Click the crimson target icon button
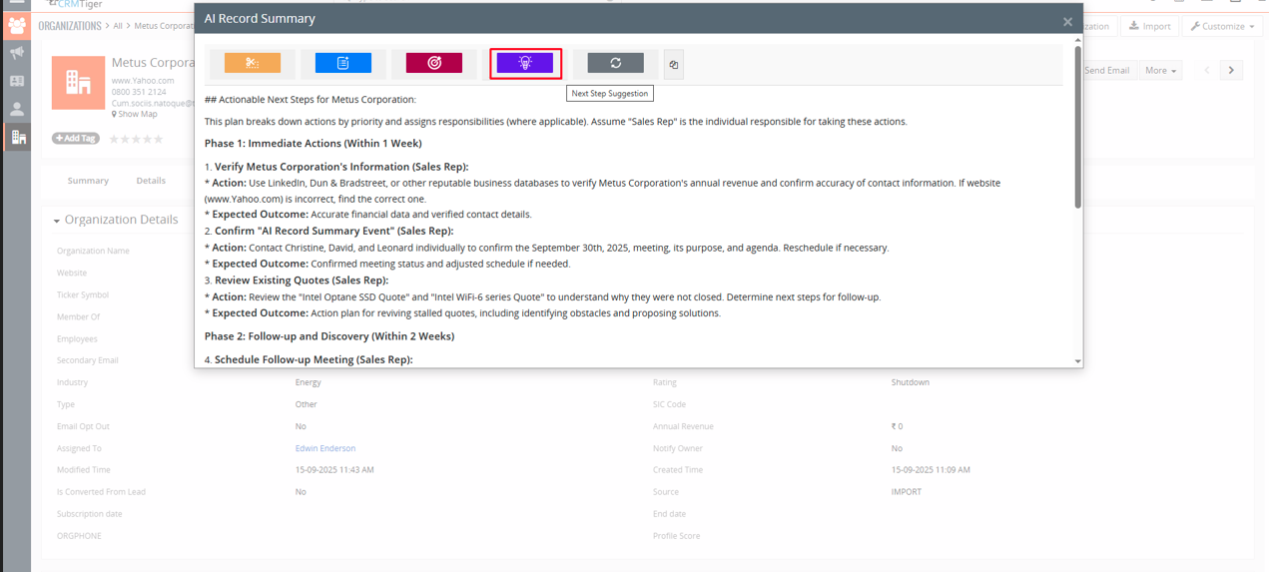 (x=434, y=63)
